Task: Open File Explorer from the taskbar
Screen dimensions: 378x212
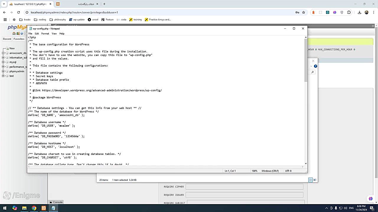Action: click(24, 208)
